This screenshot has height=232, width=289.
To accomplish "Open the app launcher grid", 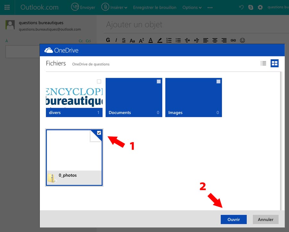I will (7, 7).
